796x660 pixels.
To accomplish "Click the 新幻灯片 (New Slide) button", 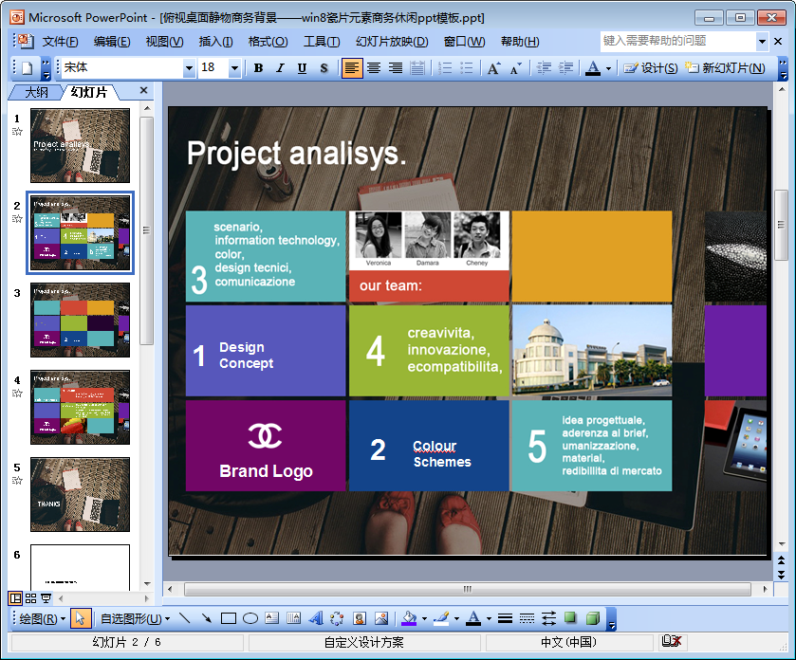I will pyautogui.click(x=726, y=68).
